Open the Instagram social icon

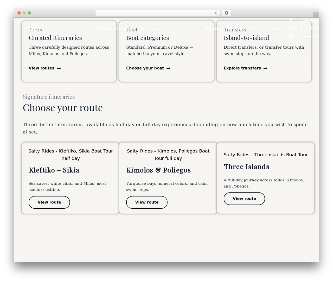tap(291, 28)
